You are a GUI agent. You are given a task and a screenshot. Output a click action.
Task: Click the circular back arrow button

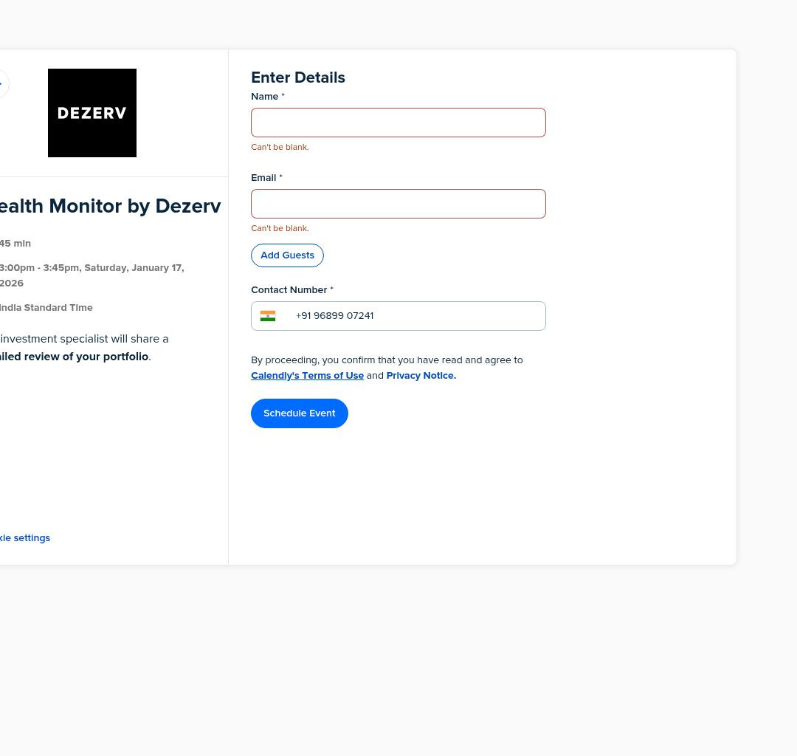pos(2,84)
